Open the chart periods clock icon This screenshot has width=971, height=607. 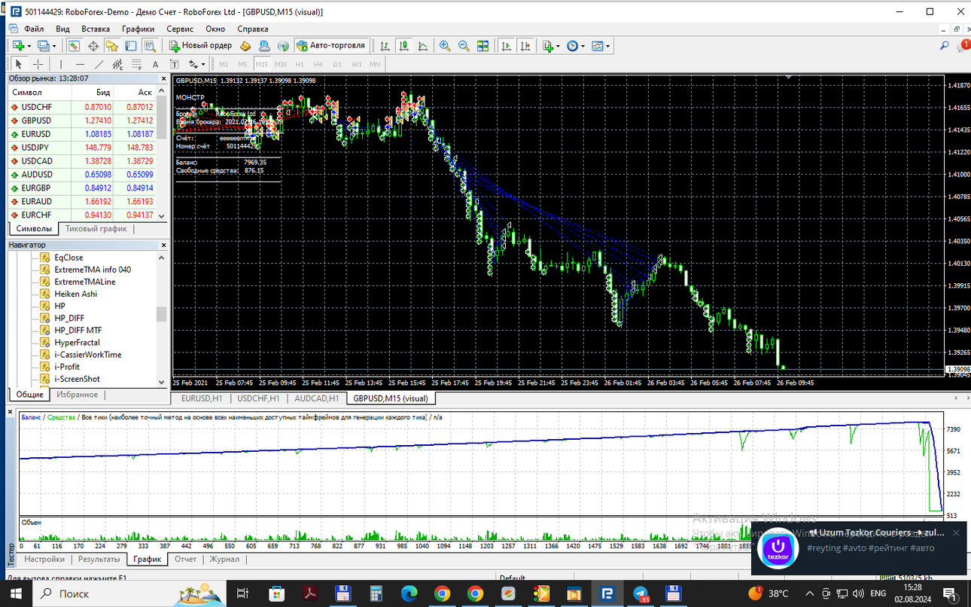573,46
